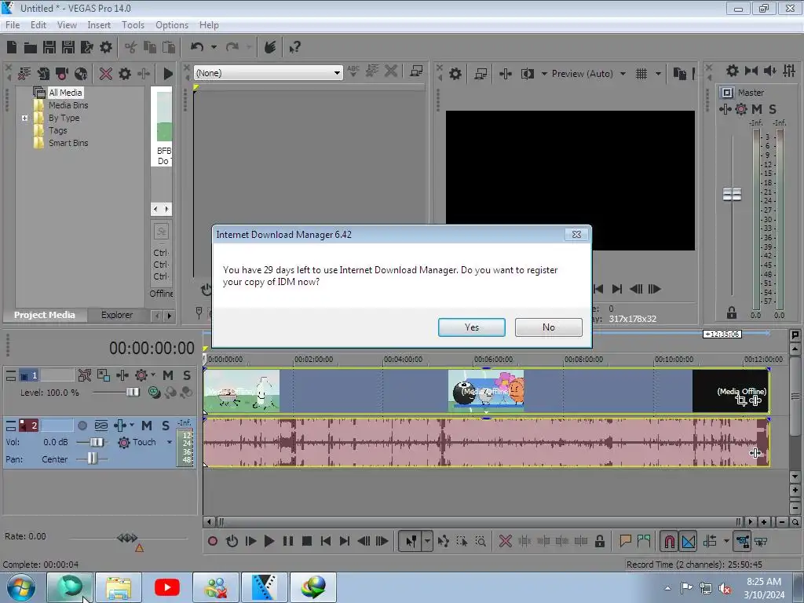The height and width of the screenshot is (603, 804).
Task: Click No in Internet Download Manager dialog
Action: pyautogui.click(x=549, y=327)
